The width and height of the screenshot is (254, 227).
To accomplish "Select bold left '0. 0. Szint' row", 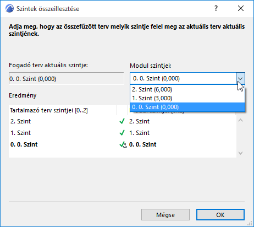I will 24,144.
